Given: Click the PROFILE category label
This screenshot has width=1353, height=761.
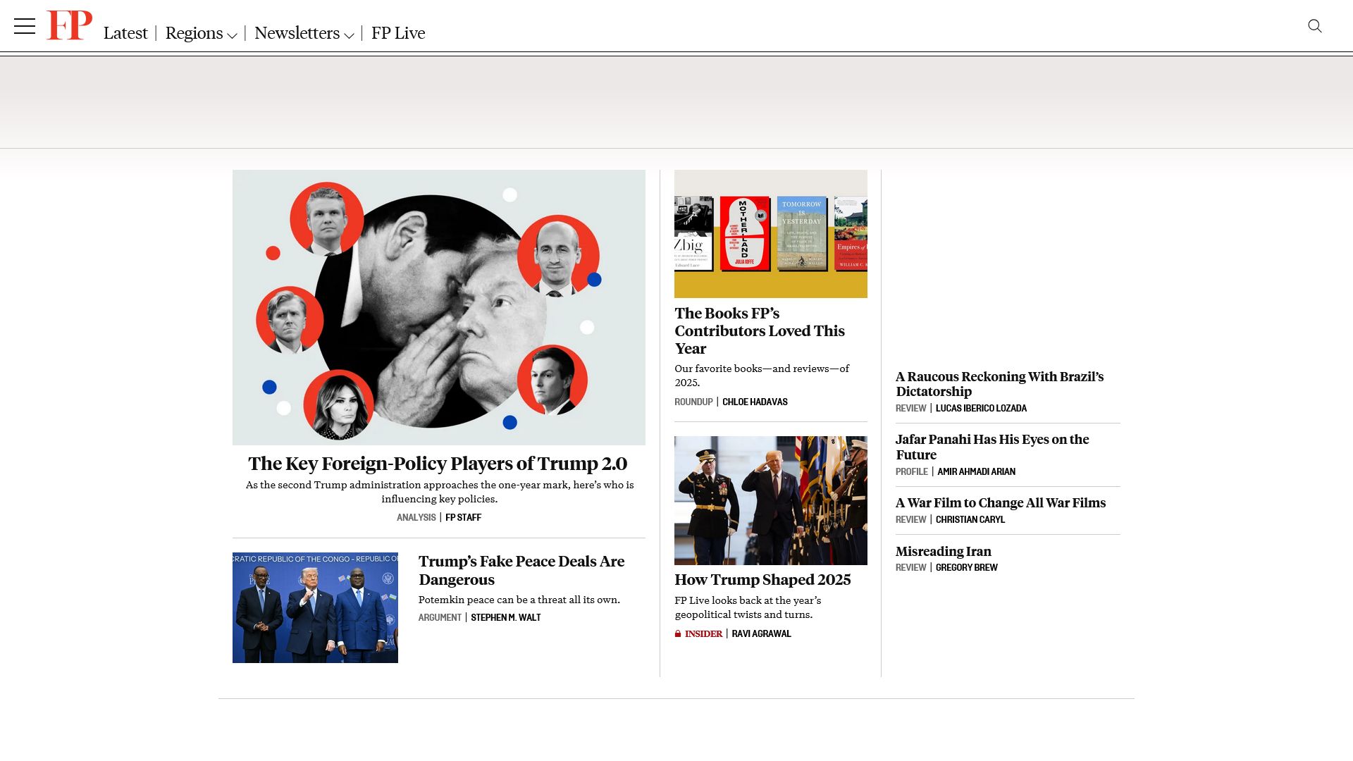Looking at the screenshot, I should [x=912, y=471].
